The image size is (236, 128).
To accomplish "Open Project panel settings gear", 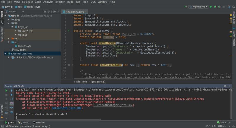I will [x=54, y=11].
